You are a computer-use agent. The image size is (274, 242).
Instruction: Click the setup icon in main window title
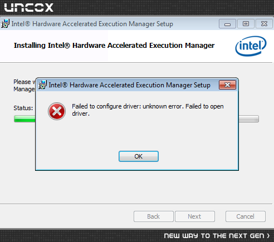point(5,23)
